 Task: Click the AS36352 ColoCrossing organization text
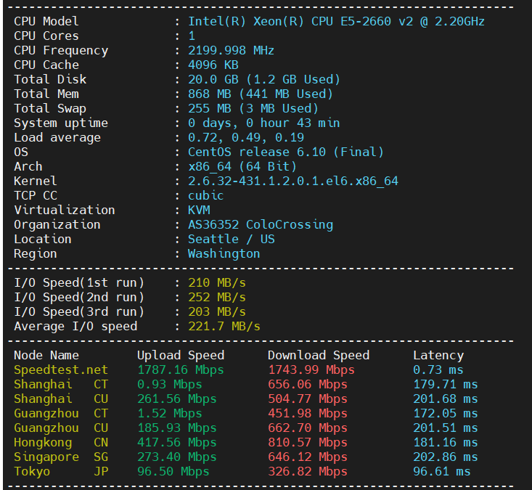click(x=260, y=224)
